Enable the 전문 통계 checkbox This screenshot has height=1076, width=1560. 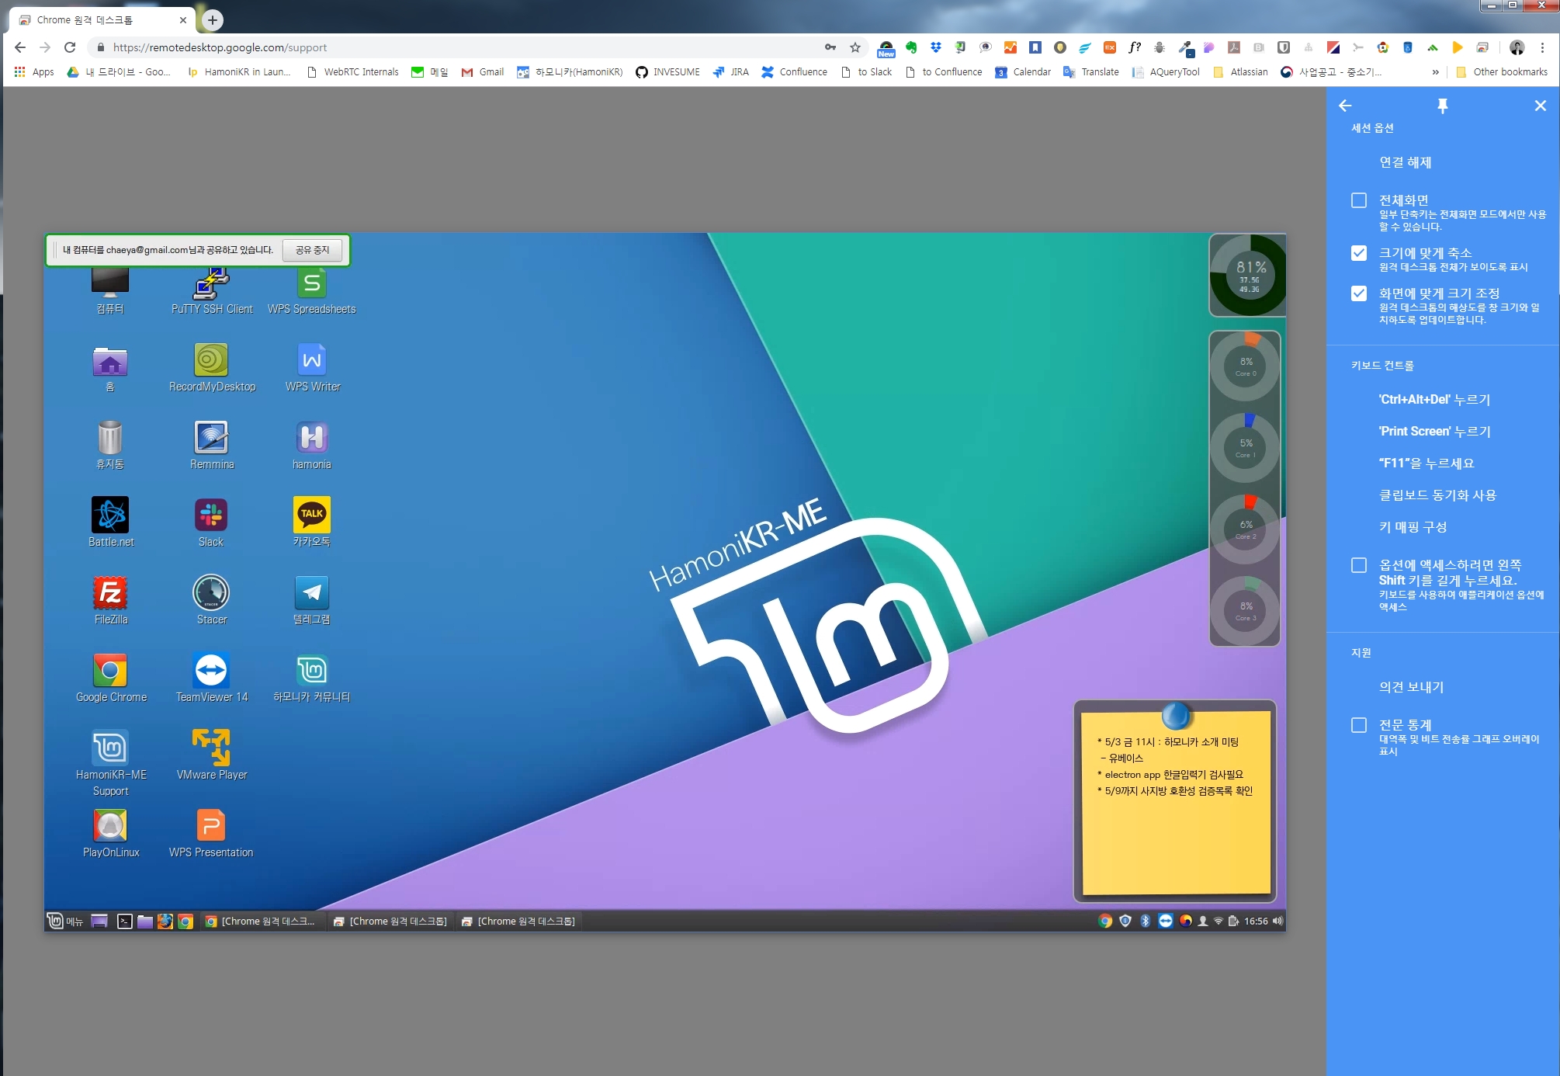point(1358,725)
